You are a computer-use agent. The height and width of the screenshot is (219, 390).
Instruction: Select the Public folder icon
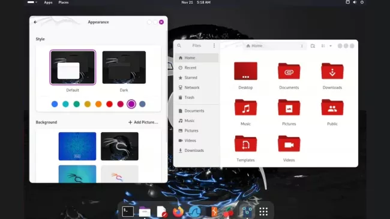coord(332,107)
